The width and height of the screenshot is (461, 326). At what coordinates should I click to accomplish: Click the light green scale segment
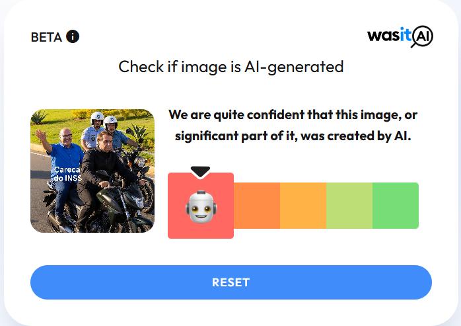click(349, 206)
